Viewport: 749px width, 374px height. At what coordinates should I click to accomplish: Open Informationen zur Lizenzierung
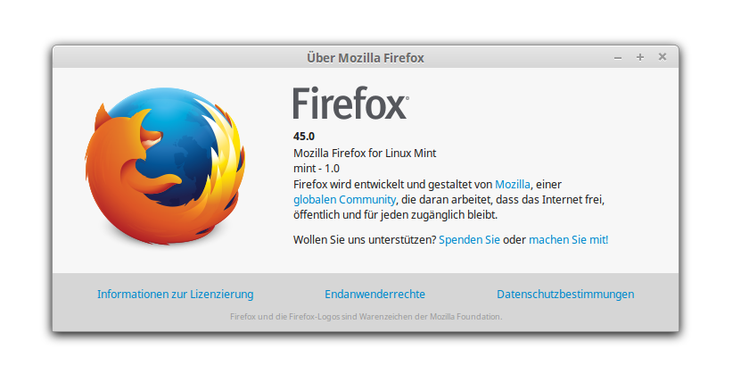click(x=176, y=295)
